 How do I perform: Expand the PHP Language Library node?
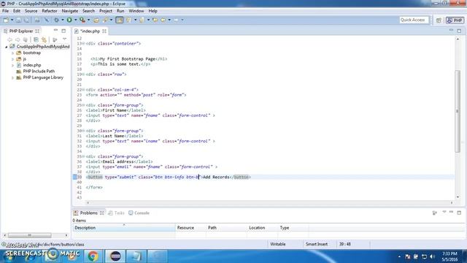(13, 77)
